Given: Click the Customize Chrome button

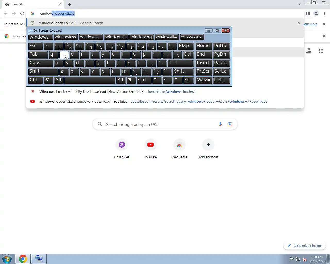Looking at the screenshot, I should coord(305,246).
